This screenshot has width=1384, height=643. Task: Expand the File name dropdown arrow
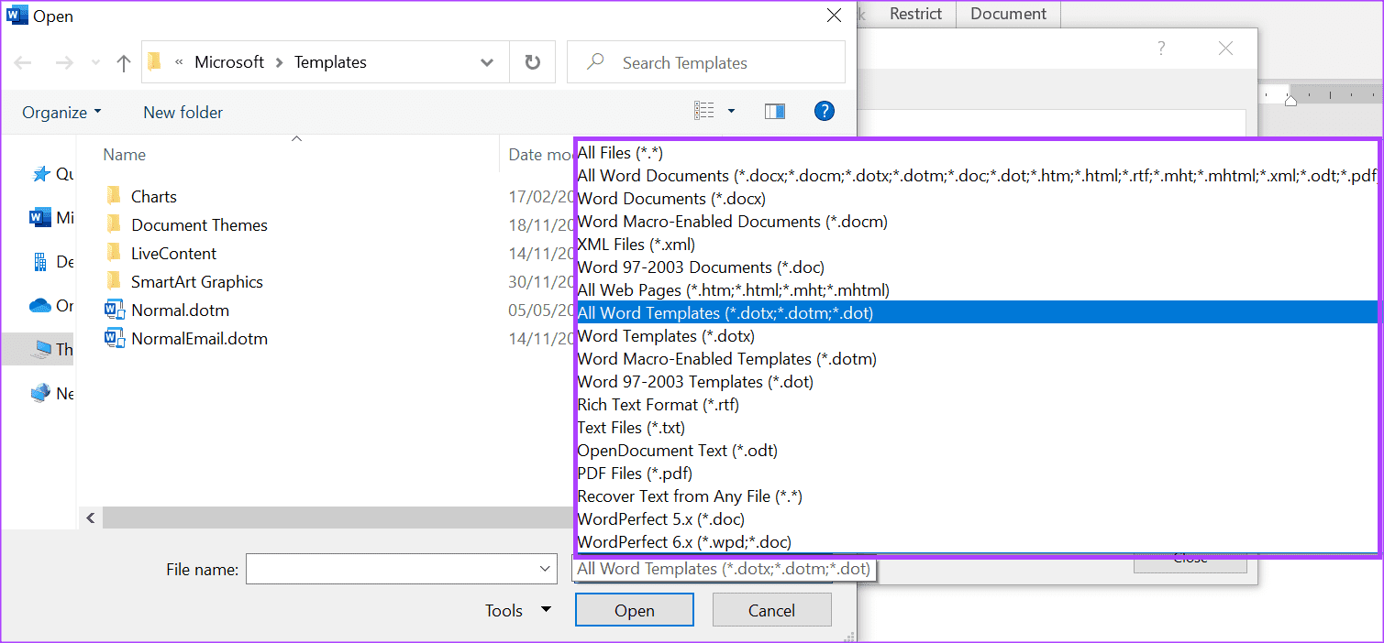click(x=545, y=569)
